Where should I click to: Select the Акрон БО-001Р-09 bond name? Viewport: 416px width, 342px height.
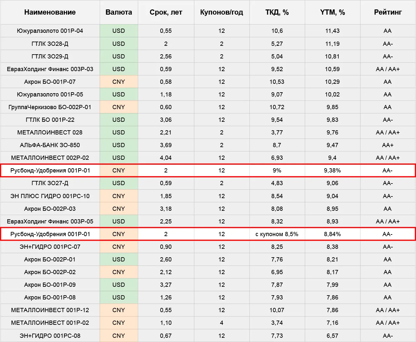point(50,285)
